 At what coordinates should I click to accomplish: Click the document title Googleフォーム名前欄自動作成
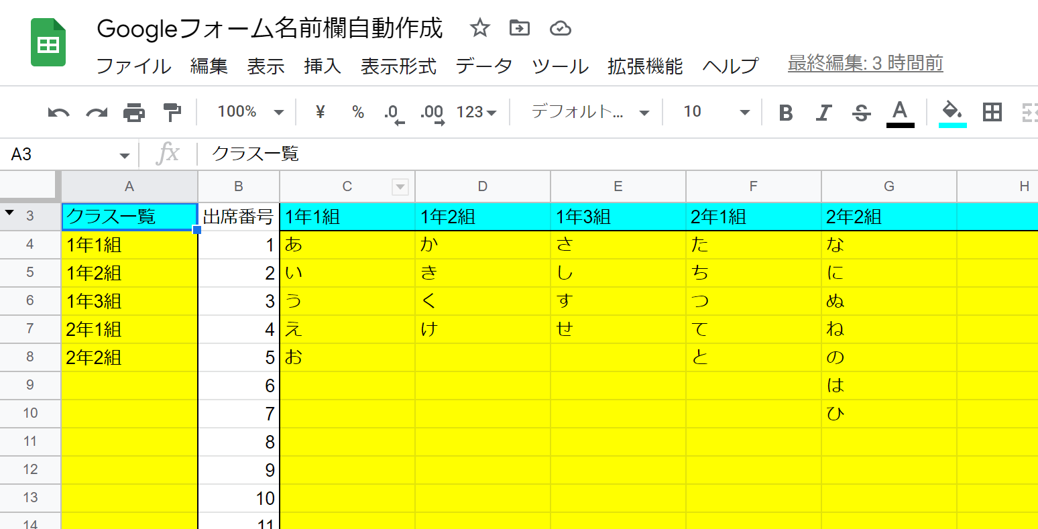[x=270, y=28]
